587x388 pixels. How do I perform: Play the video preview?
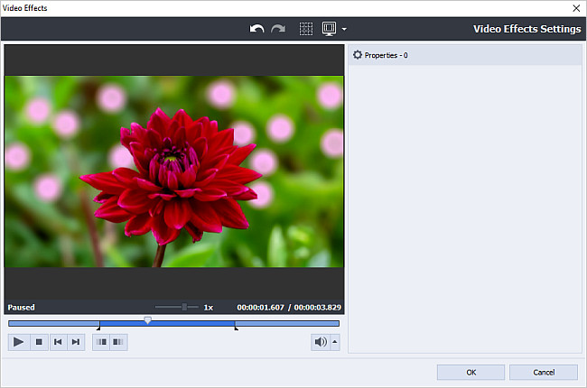[19, 342]
